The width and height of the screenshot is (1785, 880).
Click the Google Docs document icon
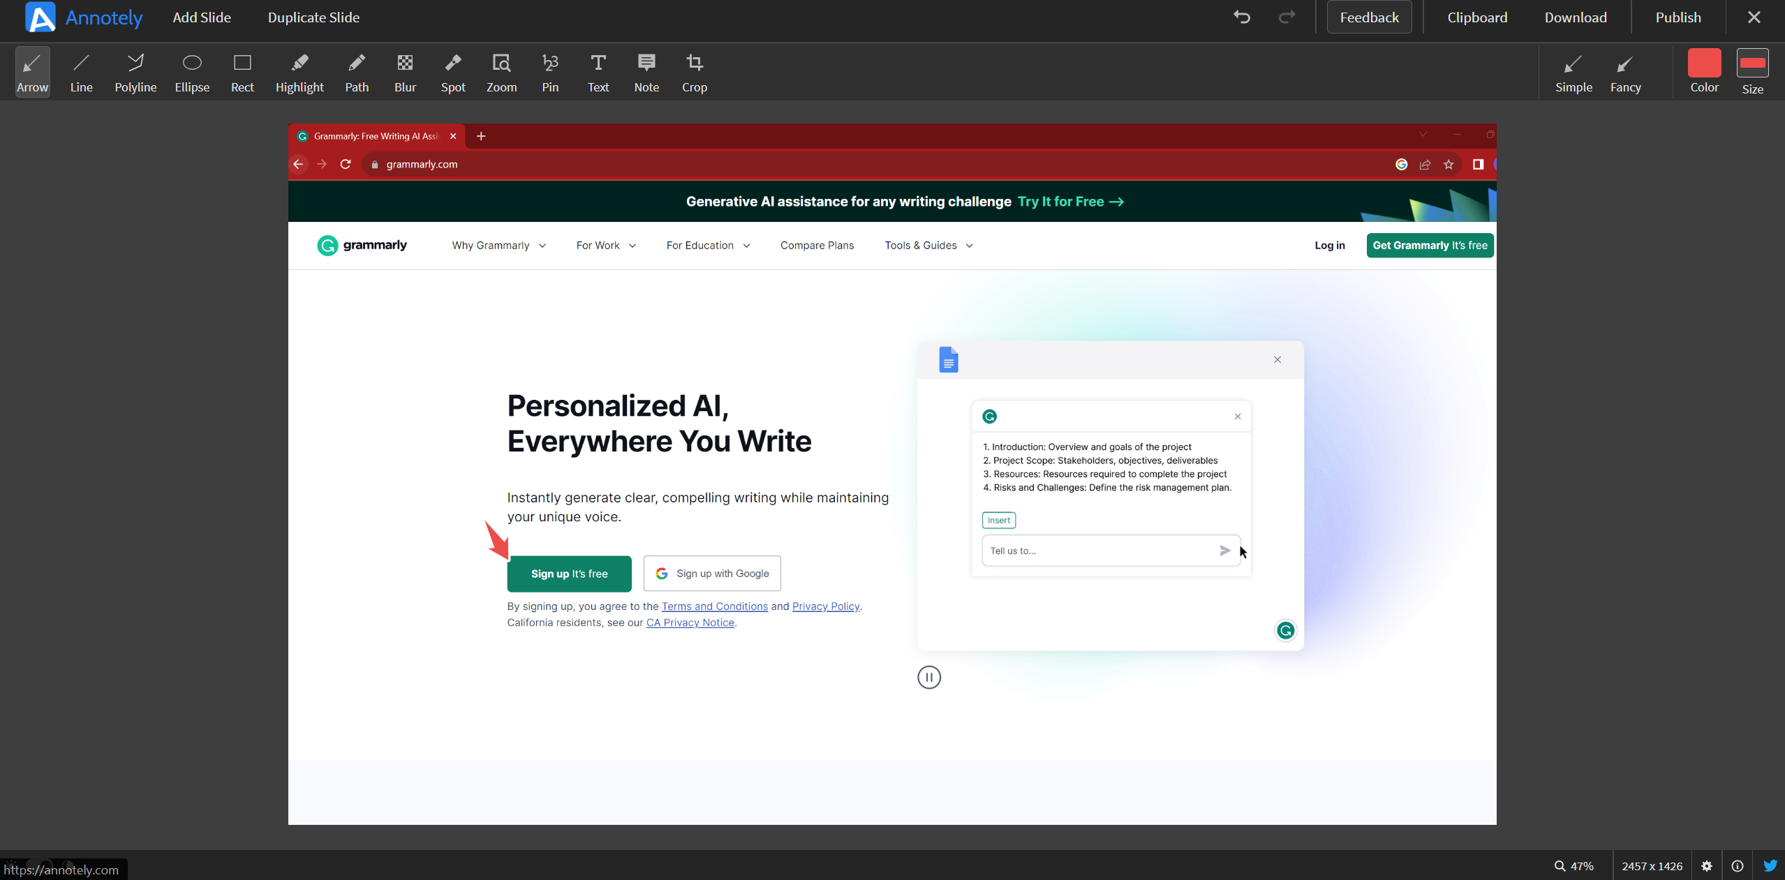point(948,360)
